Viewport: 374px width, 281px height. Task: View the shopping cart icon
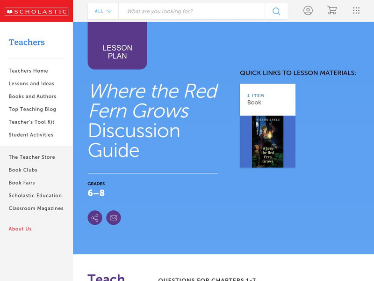coord(332,11)
